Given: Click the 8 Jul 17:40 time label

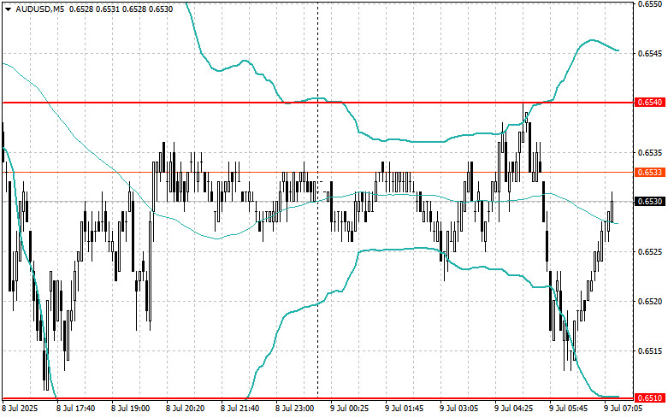Looking at the screenshot, I should tap(75, 409).
